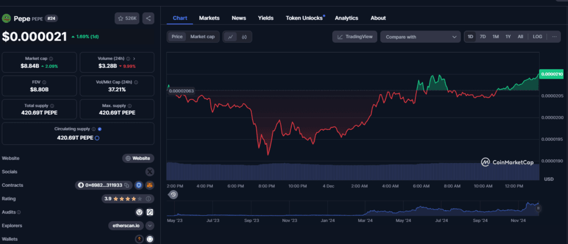The width and height of the screenshot is (568, 244).
Task: Open the first wallet icon in Wallets row
Action: coord(139,239)
